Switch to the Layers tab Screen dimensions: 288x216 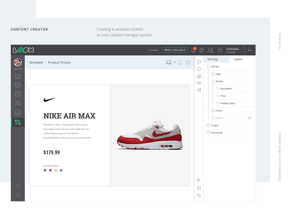click(238, 59)
